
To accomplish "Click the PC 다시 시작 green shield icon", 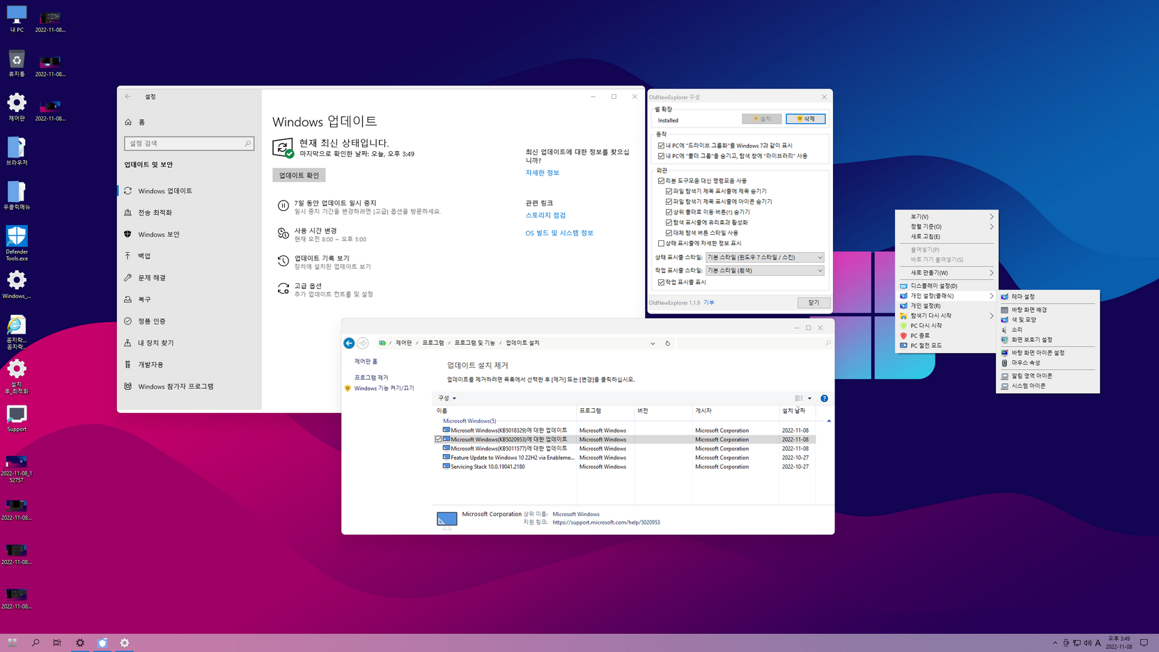I will click(903, 325).
